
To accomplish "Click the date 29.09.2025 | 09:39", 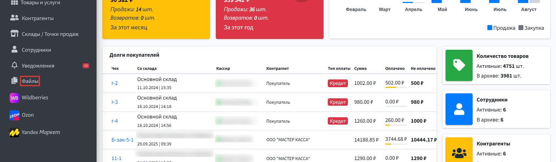I will tap(154, 144).
